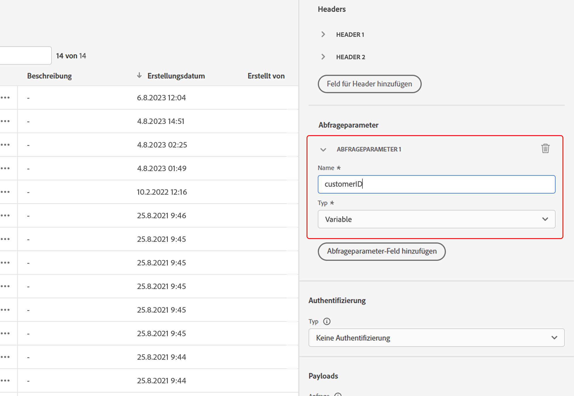Open the Variable type dropdown

pos(436,219)
